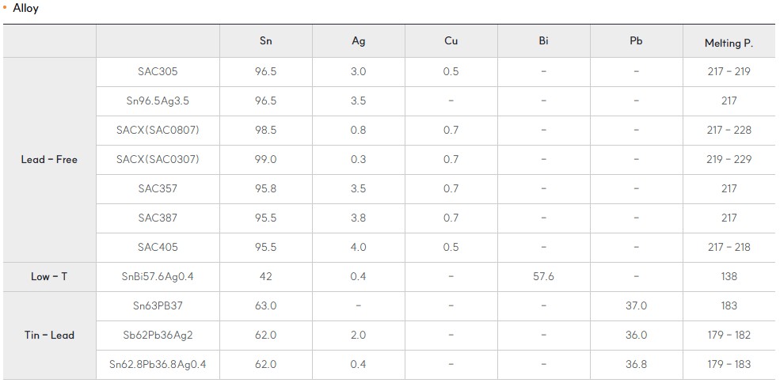The width and height of the screenshot is (780, 383).
Task: Click the Alloy heading text
Action: [26, 9]
